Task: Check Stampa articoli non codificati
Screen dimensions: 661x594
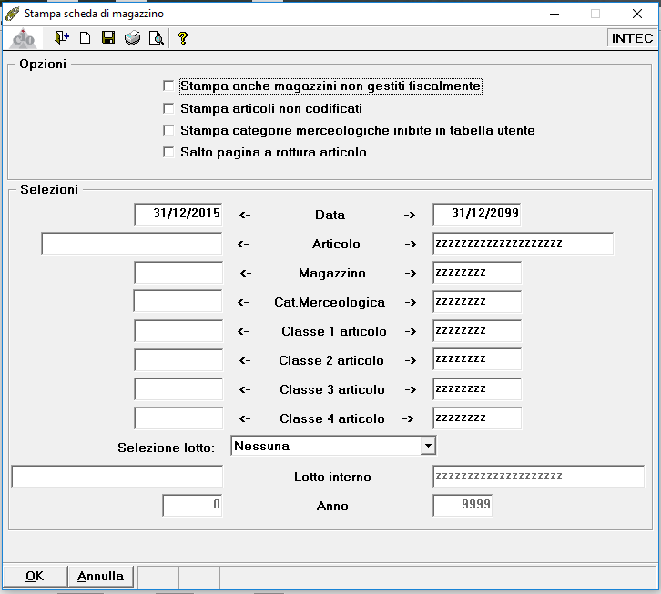Action: tap(168, 108)
